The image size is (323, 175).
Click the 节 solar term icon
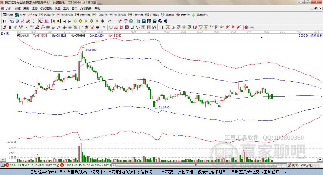point(126,21)
